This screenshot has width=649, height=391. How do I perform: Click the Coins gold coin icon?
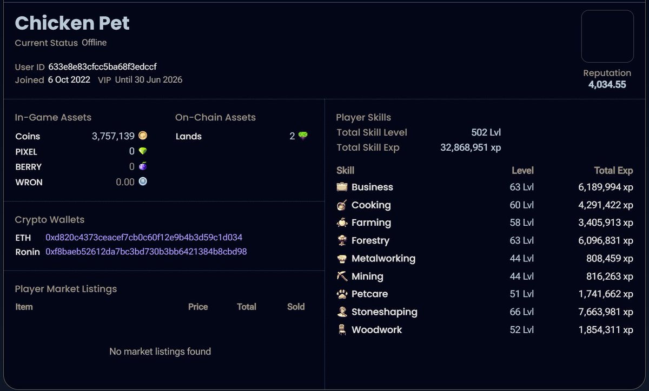(143, 136)
